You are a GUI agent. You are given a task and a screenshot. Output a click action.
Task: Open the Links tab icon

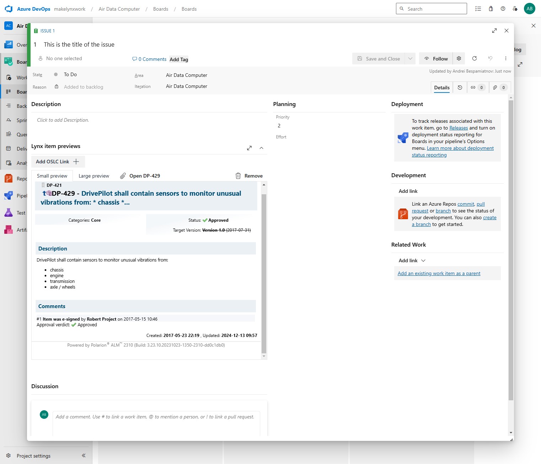477,88
